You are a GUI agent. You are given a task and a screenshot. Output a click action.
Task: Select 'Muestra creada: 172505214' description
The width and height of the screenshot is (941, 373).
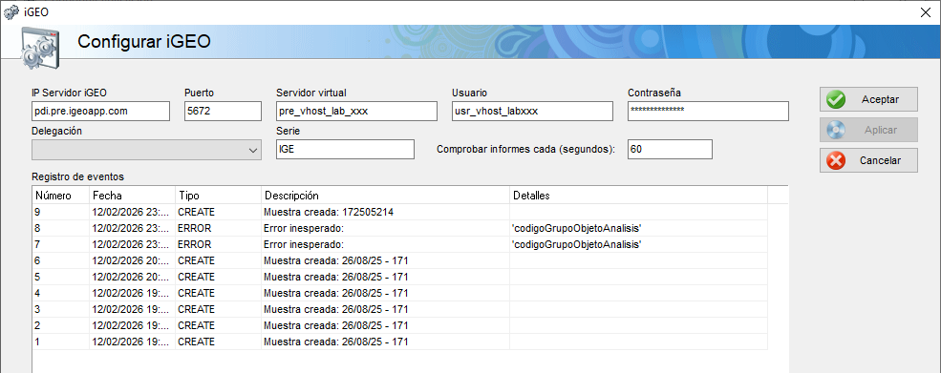pyautogui.click(x=329, y=212)
